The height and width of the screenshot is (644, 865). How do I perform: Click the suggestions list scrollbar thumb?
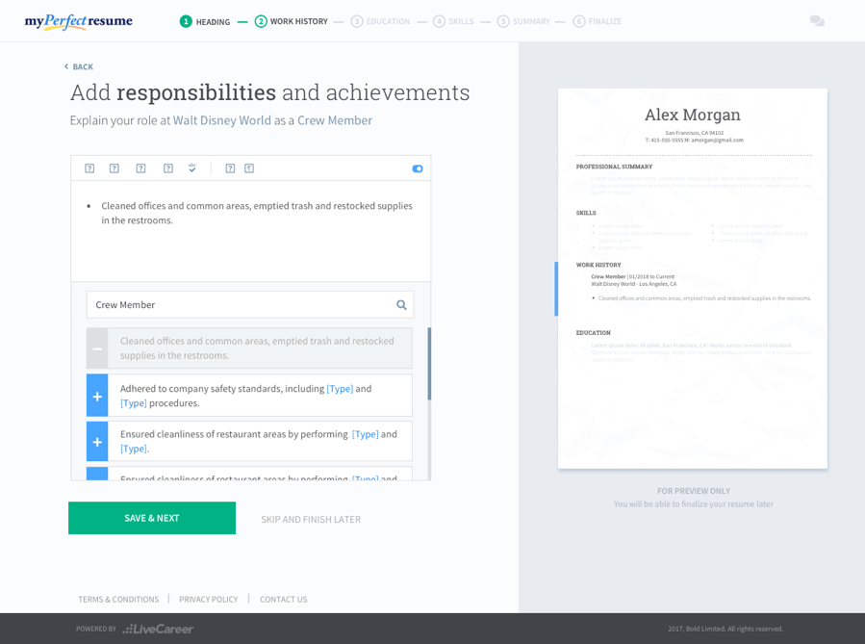pos(429,364)
